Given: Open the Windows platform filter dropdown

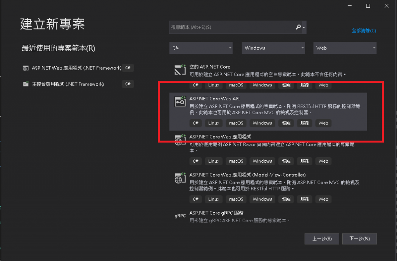Looking at the screenshot, I should tap(273, 48).
